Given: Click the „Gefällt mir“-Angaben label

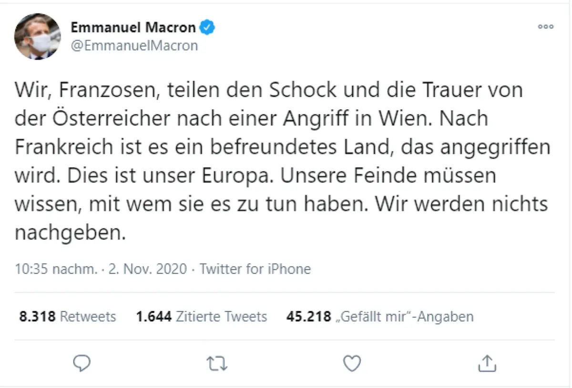Looking at the screenshot, I should (x=403, y=317).
